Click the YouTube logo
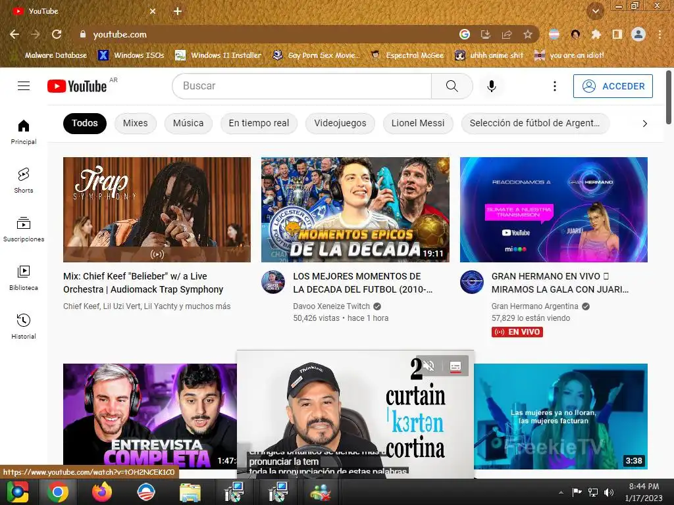 77,86
